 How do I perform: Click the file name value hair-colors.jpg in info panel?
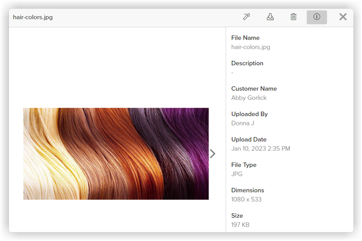(251, 47)
